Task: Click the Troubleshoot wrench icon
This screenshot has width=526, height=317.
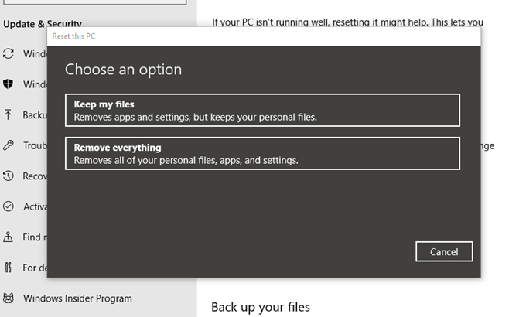Action: (x=9, y=145)
